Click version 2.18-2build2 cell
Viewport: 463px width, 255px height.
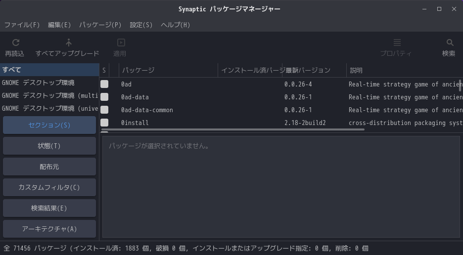tap(305, 123)
